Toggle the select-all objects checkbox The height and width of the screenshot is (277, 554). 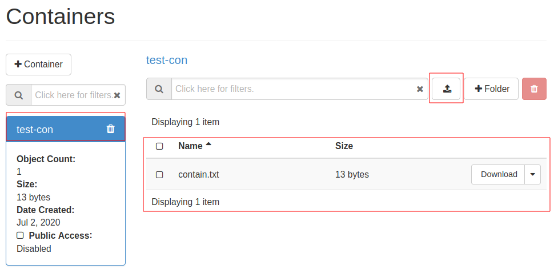(159, 146)
